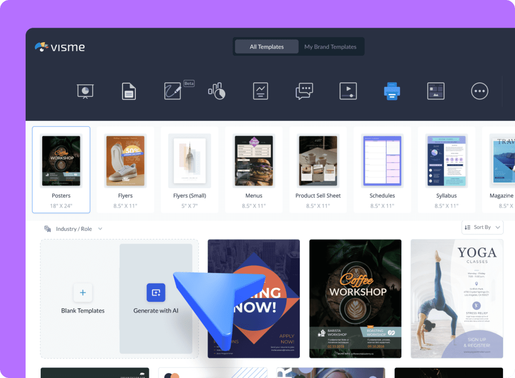Screen dimensions: 515x378
Task: Click the Whiteboards Beta icon
Action: point(173,91)
